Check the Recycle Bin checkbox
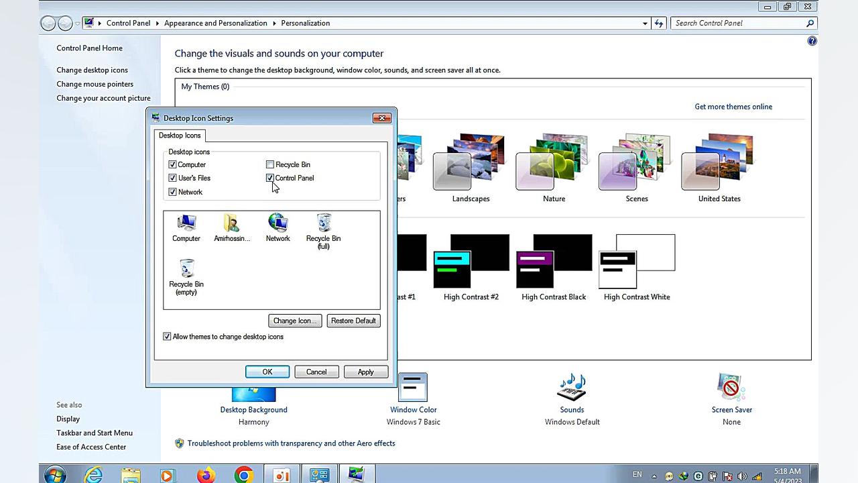 (270, 164)
